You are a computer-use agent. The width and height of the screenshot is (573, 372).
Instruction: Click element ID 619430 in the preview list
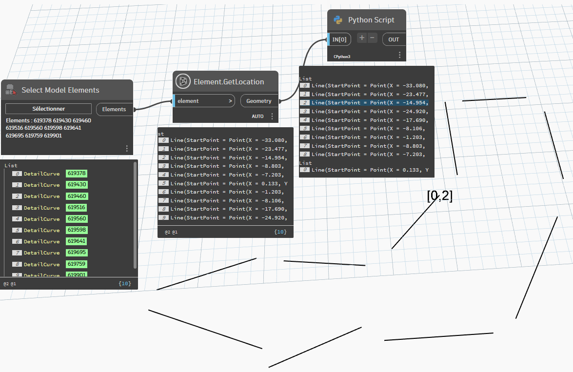77,185
